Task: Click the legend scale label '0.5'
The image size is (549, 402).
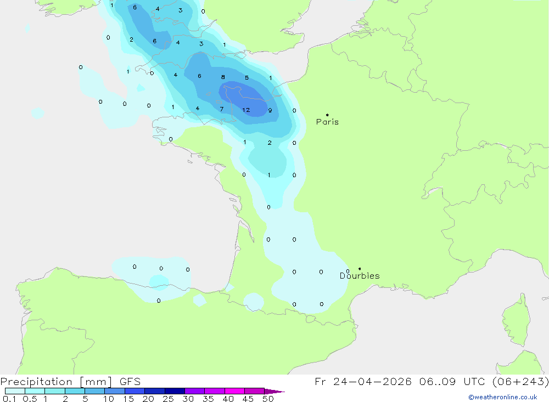Action: tap(30, 399)
